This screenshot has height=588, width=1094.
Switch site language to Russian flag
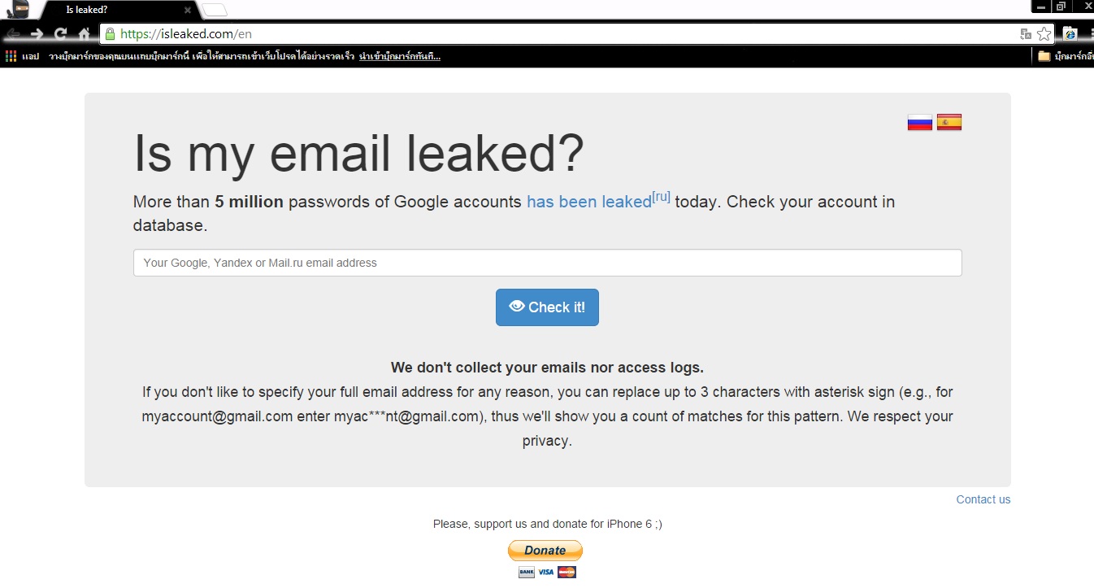click(x=919, y=122)
